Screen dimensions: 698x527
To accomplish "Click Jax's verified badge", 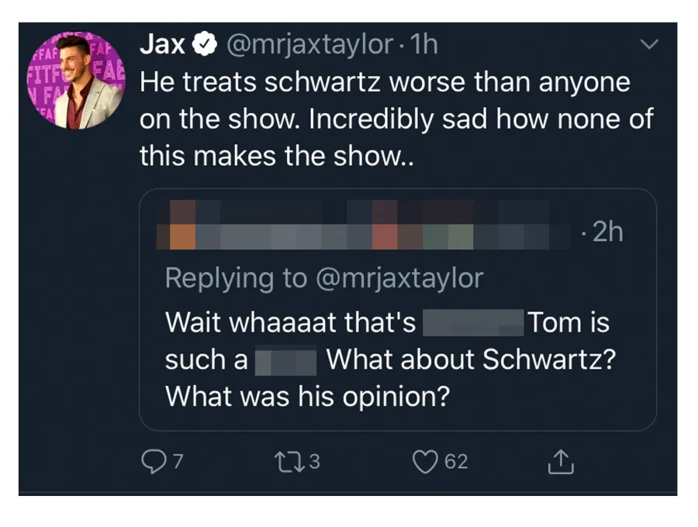I will point(203,44).
